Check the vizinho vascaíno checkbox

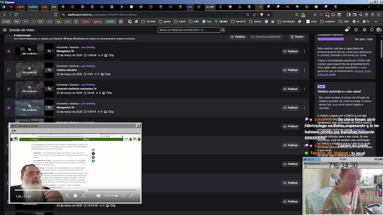point(9,70)
